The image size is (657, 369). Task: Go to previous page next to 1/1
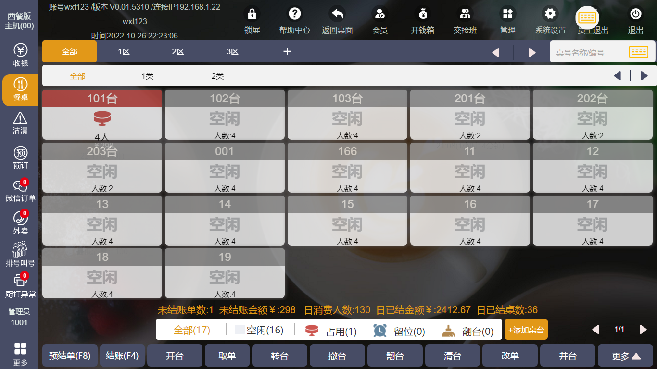pos(595,329)
